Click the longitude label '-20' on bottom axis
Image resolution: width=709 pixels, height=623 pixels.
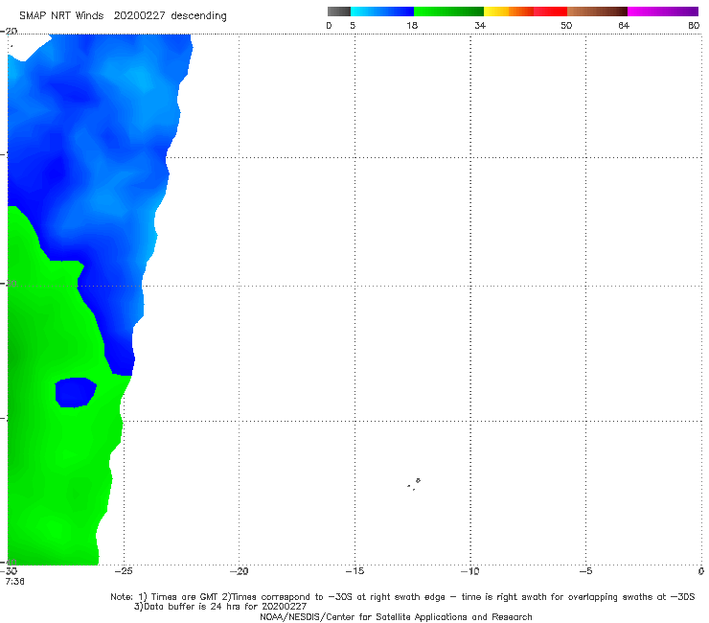pos(239,571)
